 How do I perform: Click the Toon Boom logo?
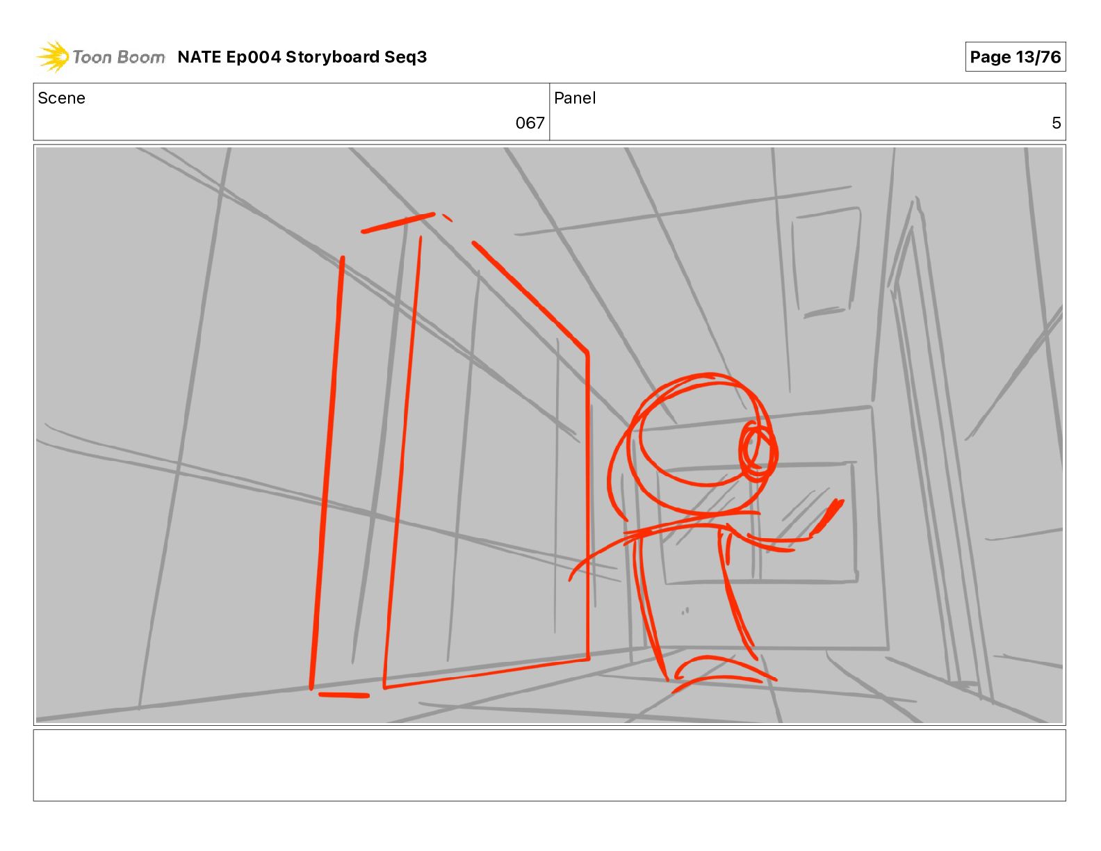coord(101,56)
